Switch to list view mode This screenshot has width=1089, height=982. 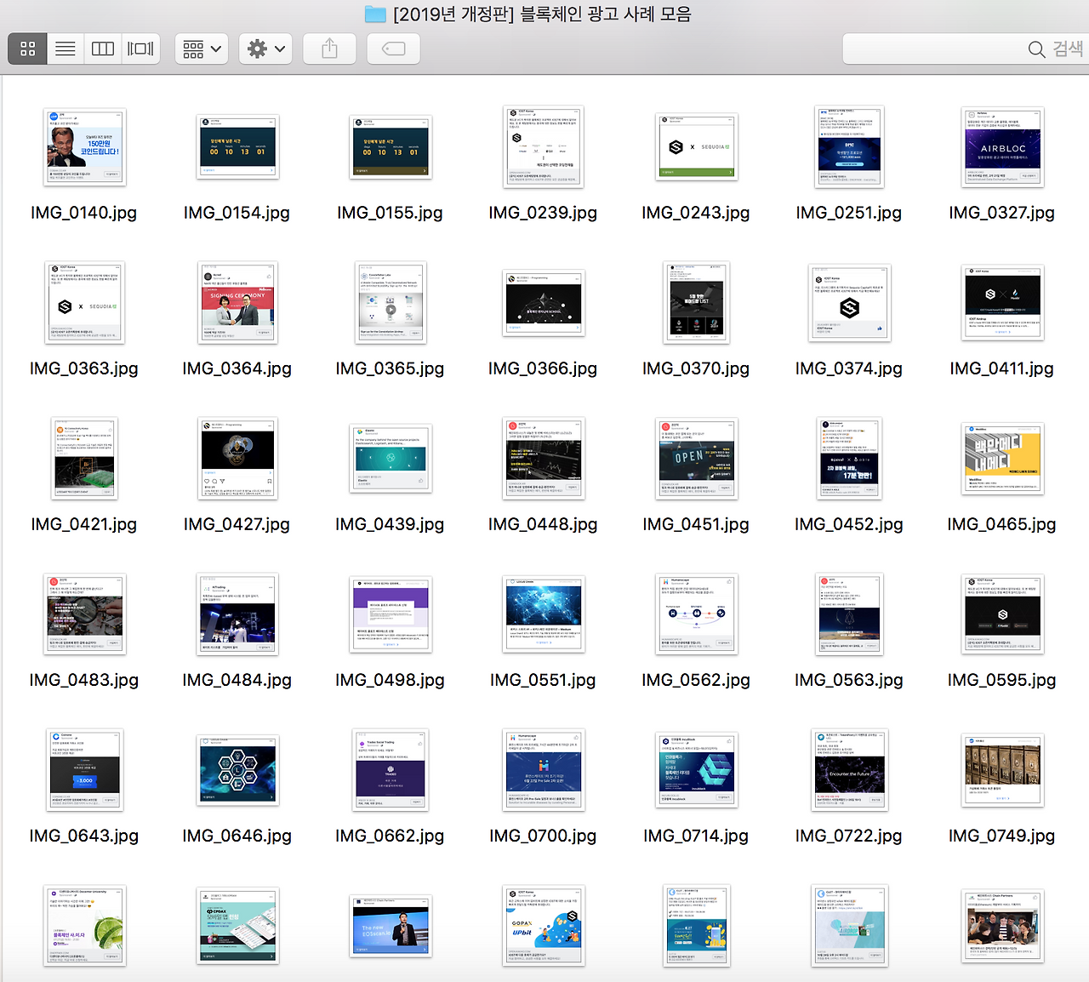[x=66, y=49]
